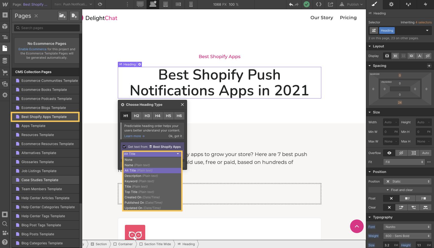Click the Learn more link

pos(134,136)
